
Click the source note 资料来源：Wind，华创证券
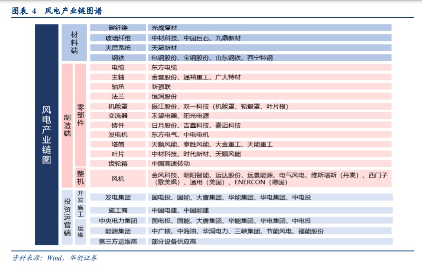pos(55,258)
